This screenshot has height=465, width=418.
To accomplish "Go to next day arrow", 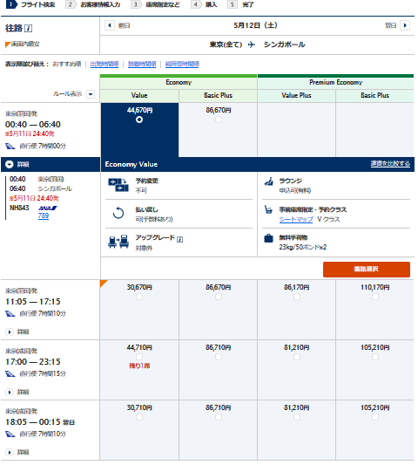I will pyautogui.click(x=405, y=25).
